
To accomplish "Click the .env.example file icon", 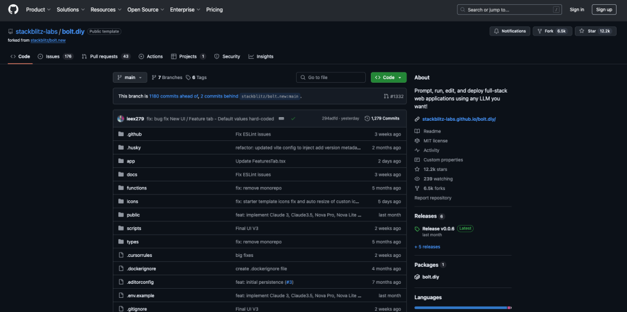I will click(121, 295).
